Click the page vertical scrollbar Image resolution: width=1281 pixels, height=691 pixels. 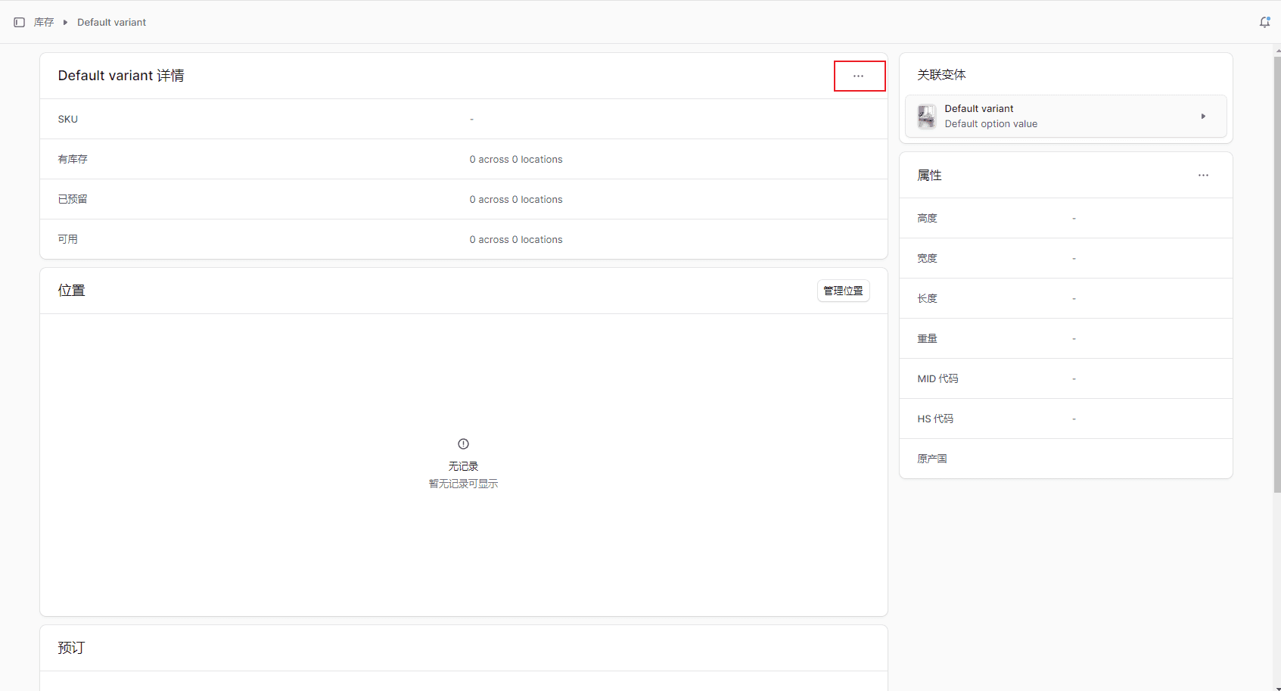(1277, 272)
